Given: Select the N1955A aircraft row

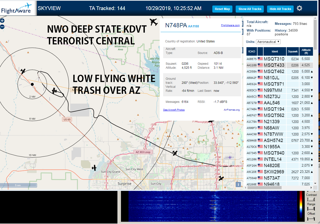Looking at the screenshot, I should 280,147.
